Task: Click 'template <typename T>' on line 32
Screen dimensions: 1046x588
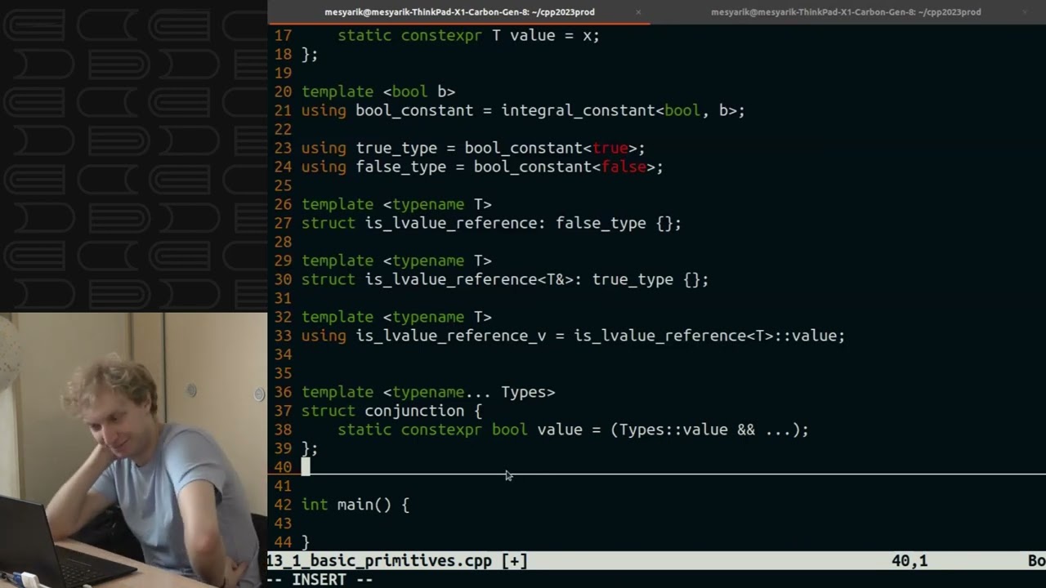Action: [396, 317]
